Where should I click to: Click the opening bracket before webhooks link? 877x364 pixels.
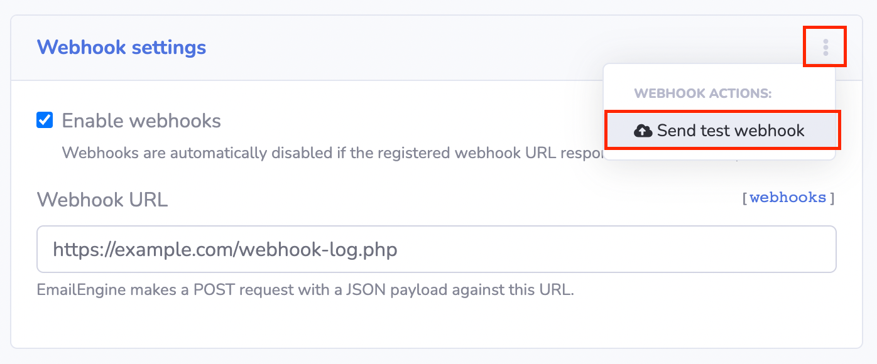[x=744, y=198]
